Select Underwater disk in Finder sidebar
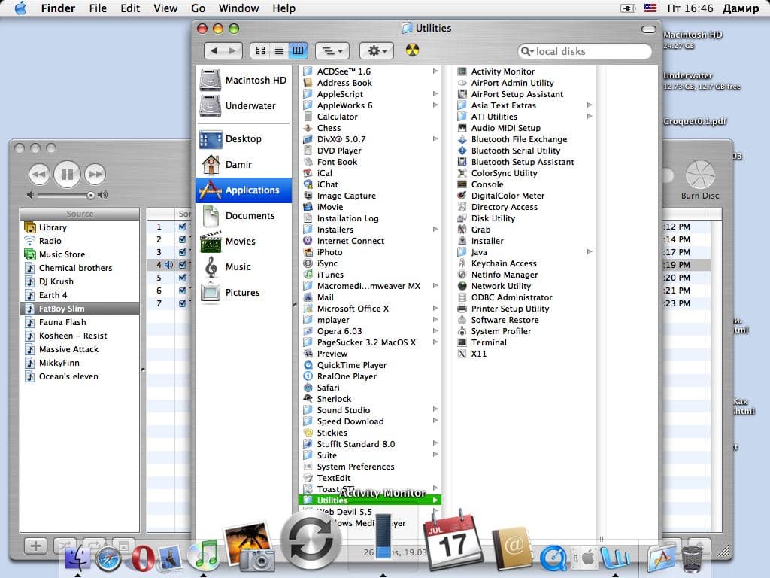The width and height of the screenshot is (770, 578). pyautogui.click(x=244, y=105)
